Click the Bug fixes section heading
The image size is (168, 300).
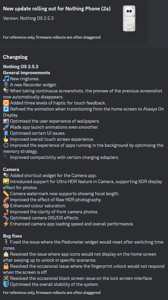tap(12, 236)
